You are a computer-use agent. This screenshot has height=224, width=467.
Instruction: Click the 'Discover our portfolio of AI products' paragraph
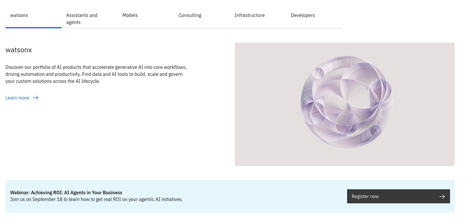click(96, 74)
